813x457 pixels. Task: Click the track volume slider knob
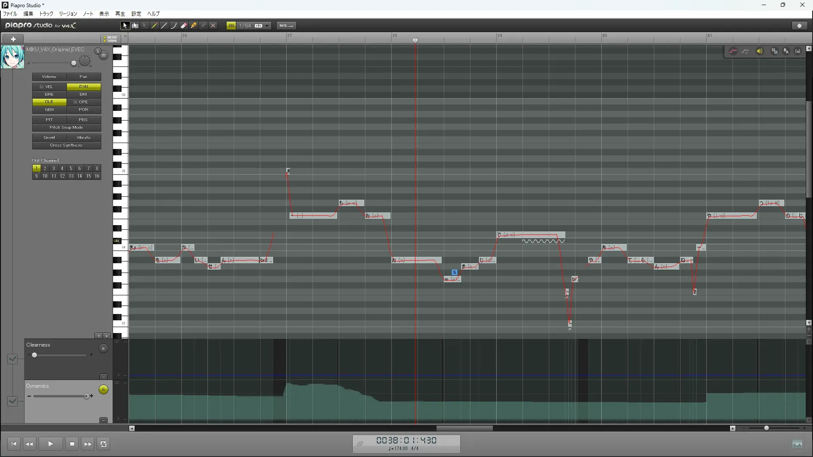pos(74,63)
